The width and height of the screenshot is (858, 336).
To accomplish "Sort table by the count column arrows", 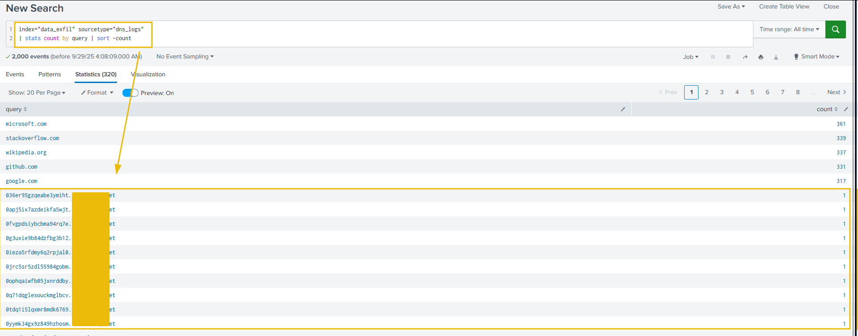I will (836, 109).
